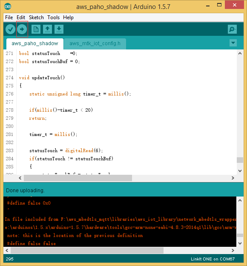Viewport: 247px width, 266px height.
Task: Click code editor horizontal scroll right arrow
Action: coord(233,178)
